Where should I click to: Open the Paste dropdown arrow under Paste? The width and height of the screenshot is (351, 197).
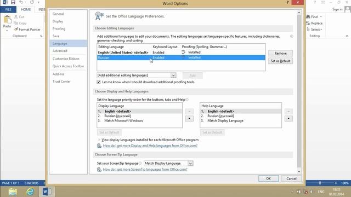pos(7,30)
